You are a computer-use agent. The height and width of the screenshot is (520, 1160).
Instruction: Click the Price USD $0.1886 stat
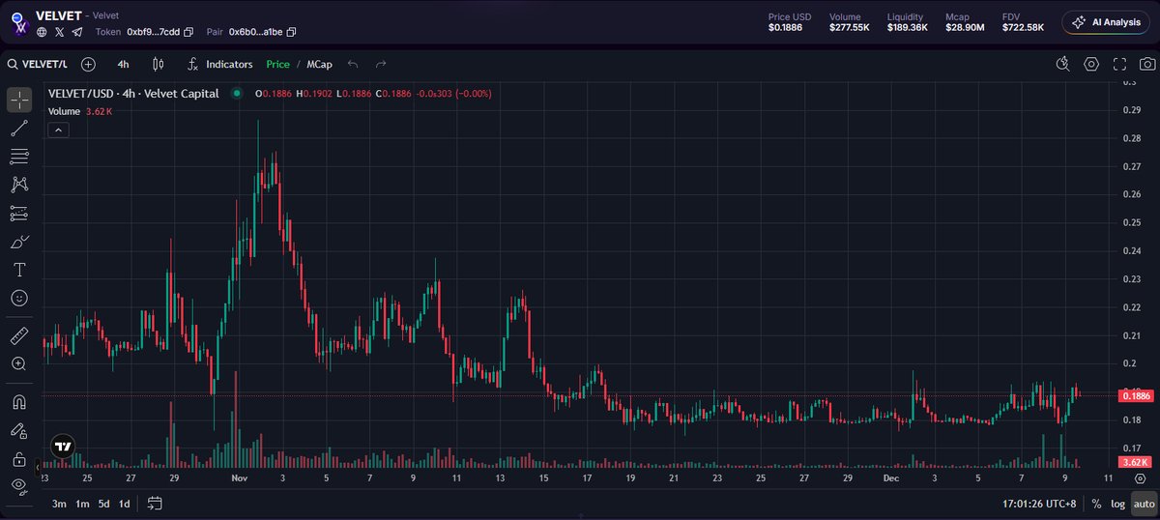[790, 22]
